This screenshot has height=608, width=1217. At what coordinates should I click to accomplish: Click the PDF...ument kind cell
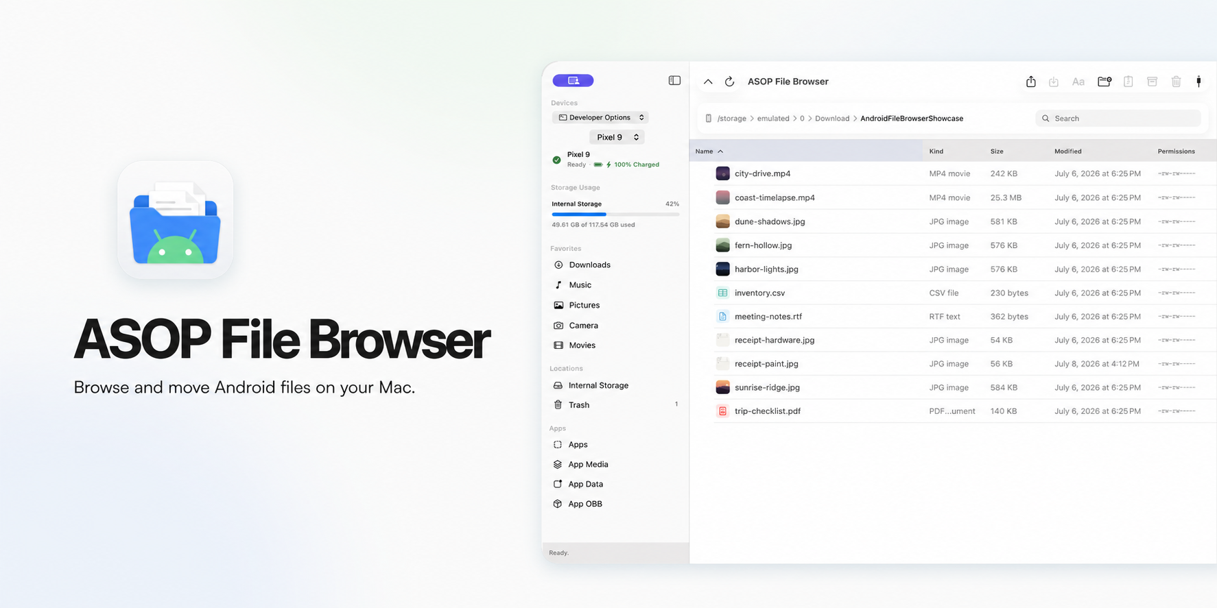coord(952,411)
